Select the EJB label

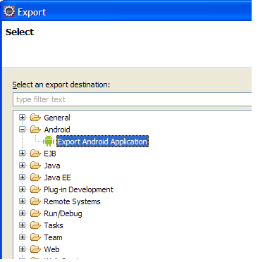point(50,154)
